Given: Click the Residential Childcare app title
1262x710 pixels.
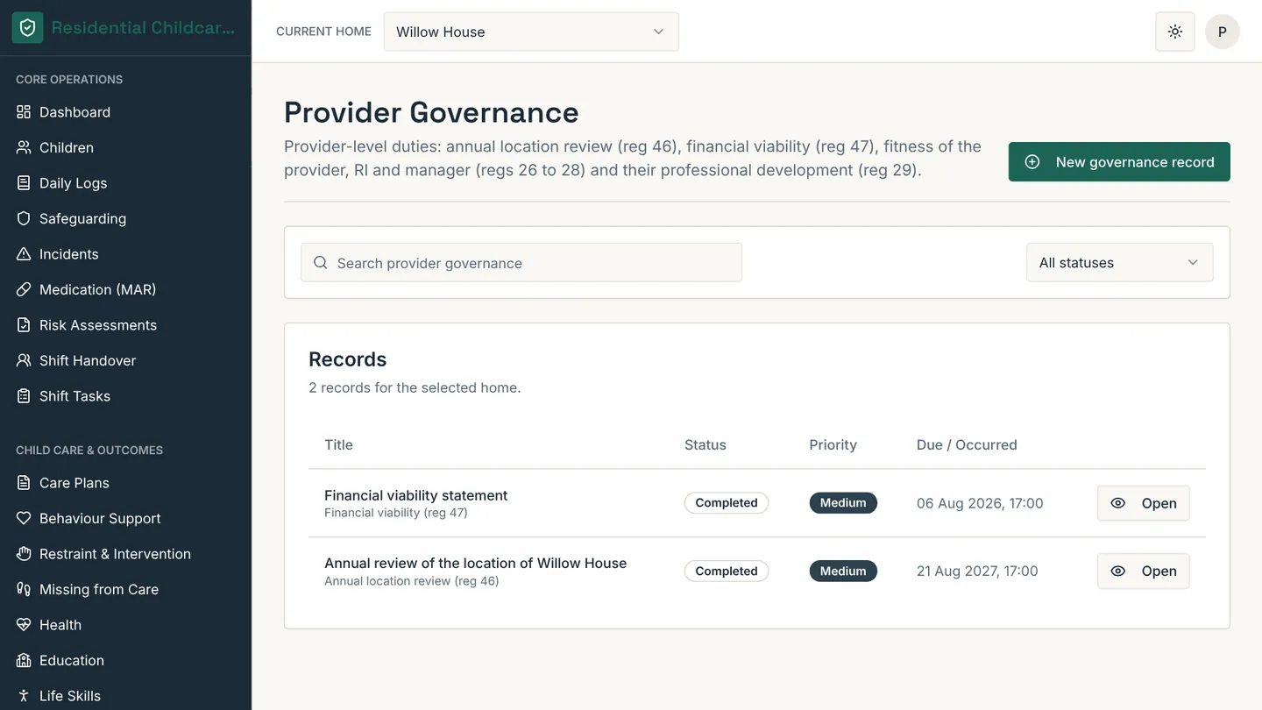Looking at the screenshot, I should coord(143,28).
